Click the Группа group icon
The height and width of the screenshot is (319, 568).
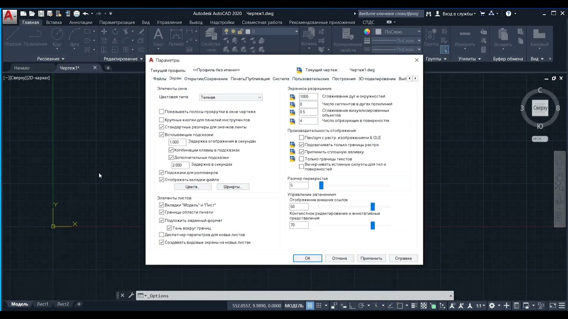431,37
